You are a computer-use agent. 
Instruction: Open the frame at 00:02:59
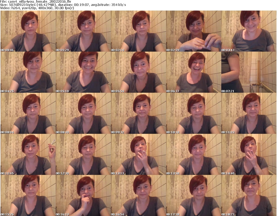194,31
